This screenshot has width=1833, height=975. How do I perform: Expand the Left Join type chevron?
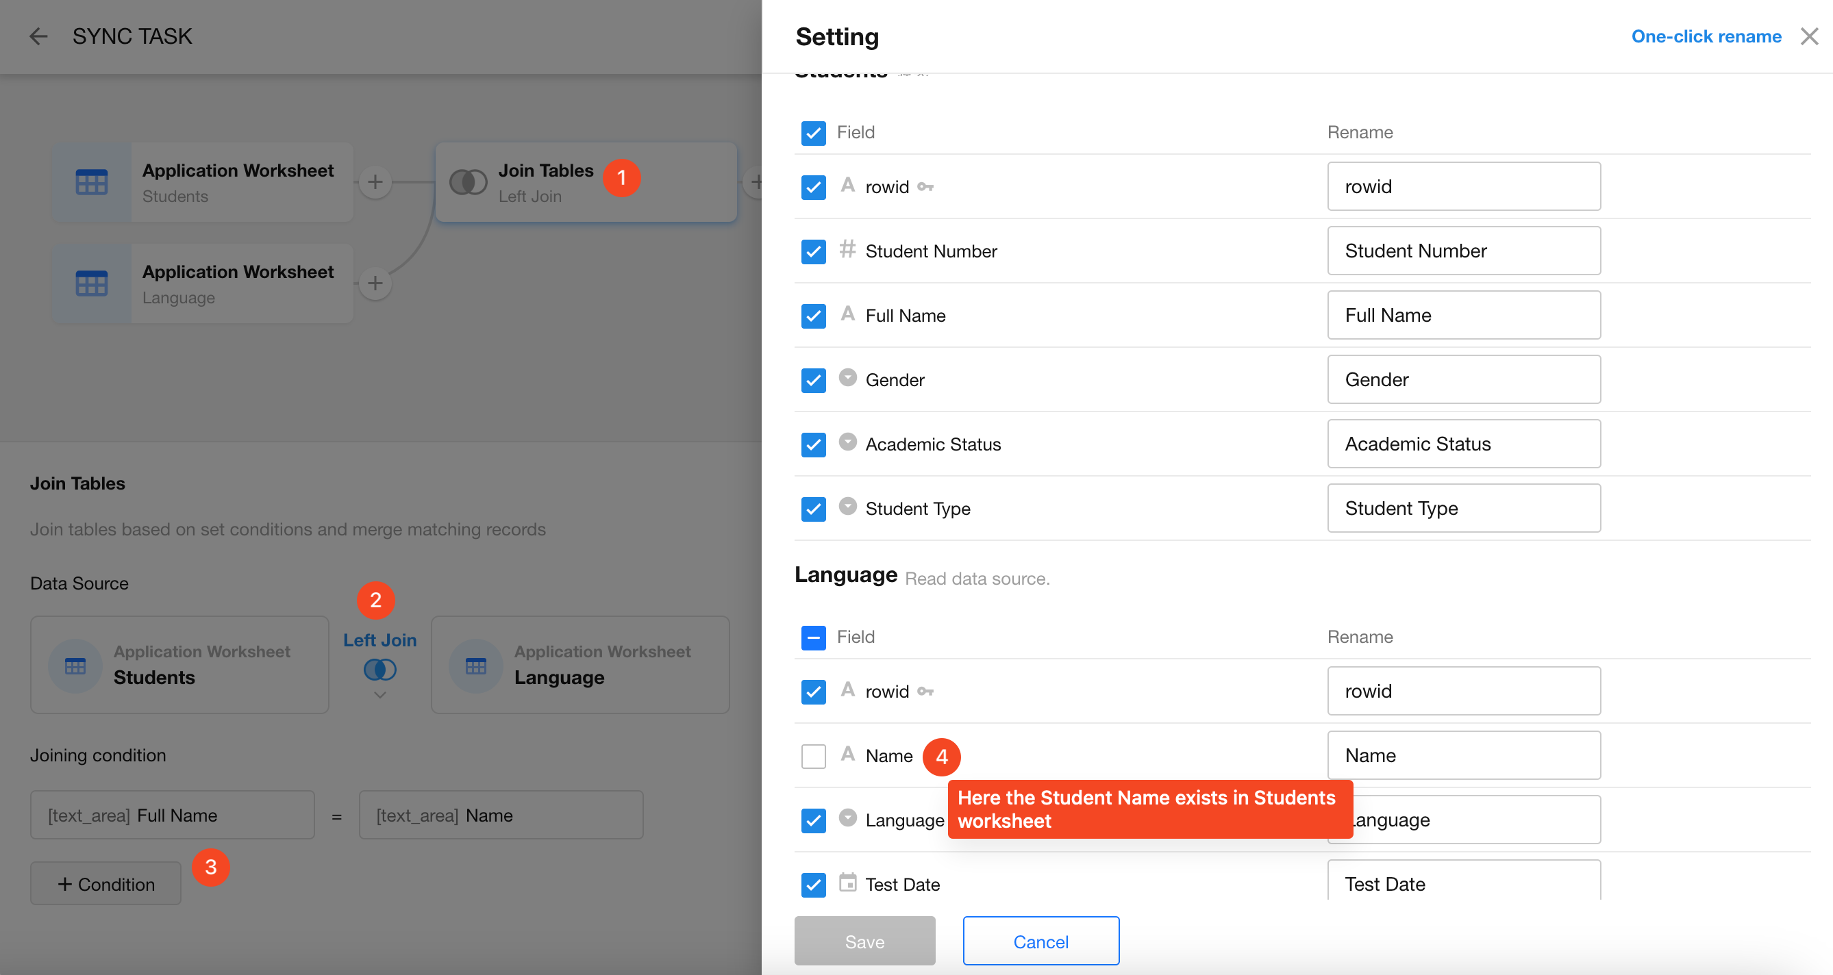tap(379, 695)
